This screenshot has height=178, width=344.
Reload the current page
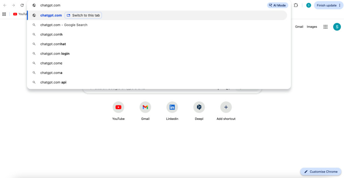click(x=22, y=5)
